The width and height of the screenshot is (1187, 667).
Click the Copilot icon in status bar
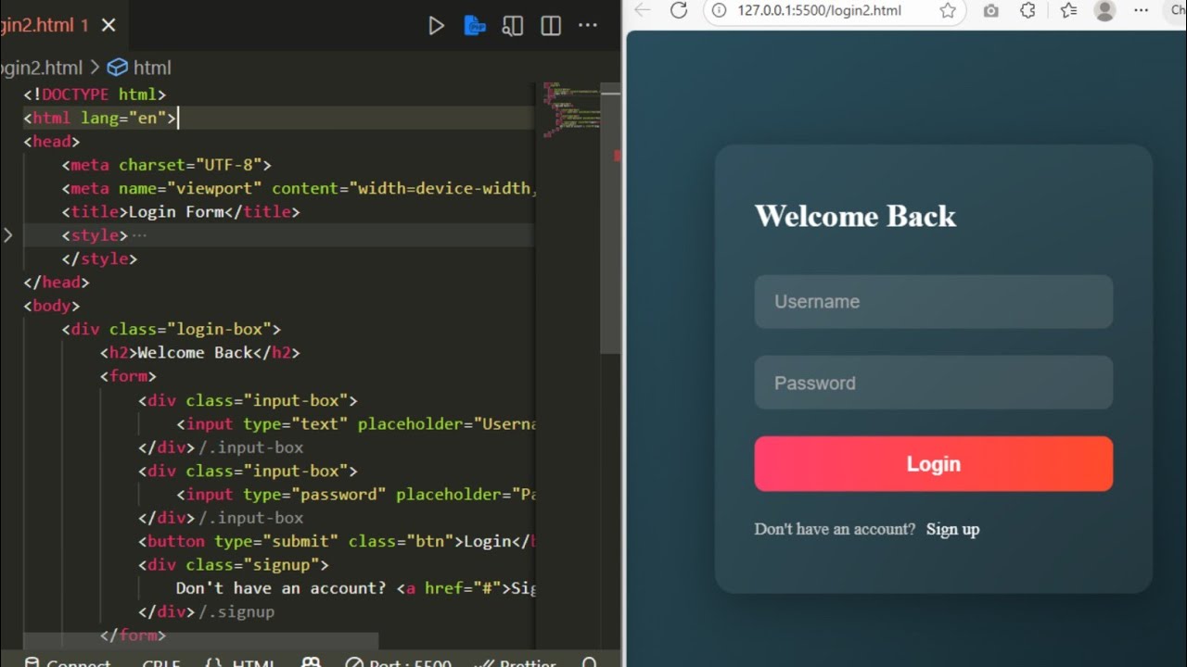tap(311, 661)
